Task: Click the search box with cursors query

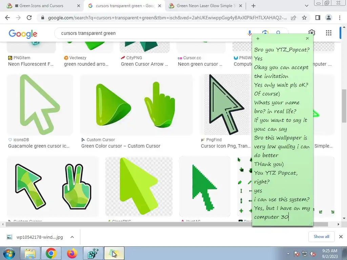Action: 153,33
